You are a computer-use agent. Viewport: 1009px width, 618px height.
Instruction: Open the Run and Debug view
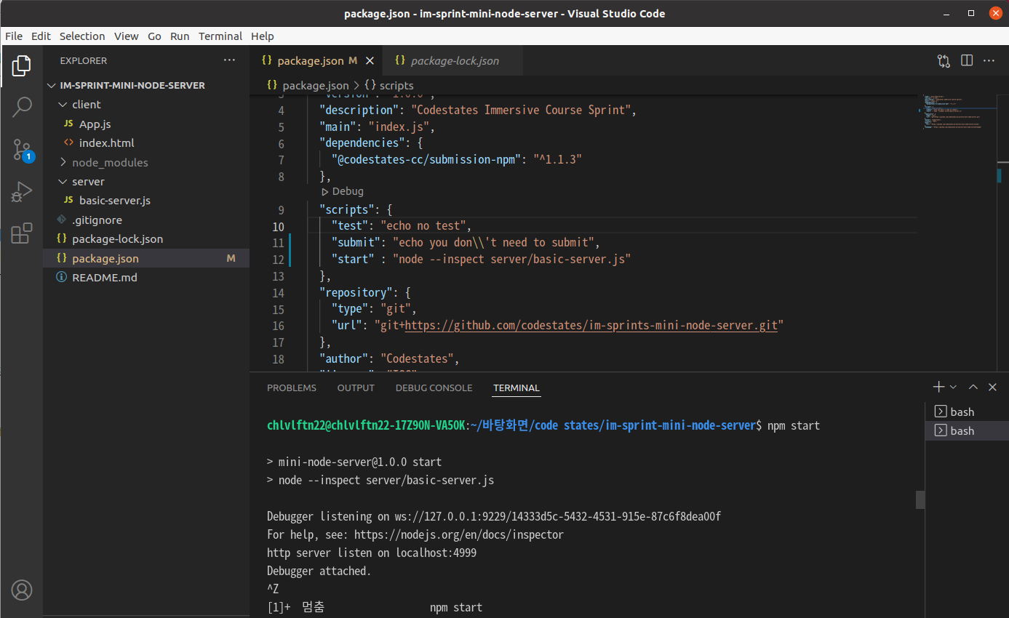pos(22,191)
